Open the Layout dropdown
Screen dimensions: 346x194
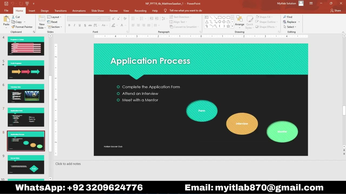54,17
